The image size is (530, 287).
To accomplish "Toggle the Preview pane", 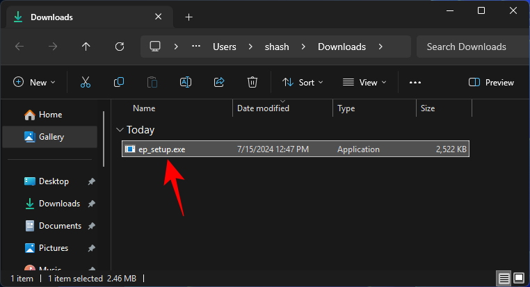I will (492, 82).
